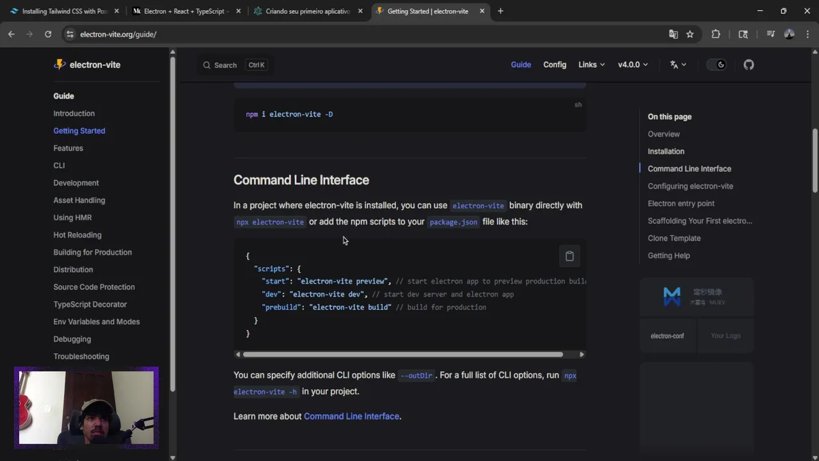Open the Config nav item
The width and height of the screenshot is (819, 461).
point(555,65)
